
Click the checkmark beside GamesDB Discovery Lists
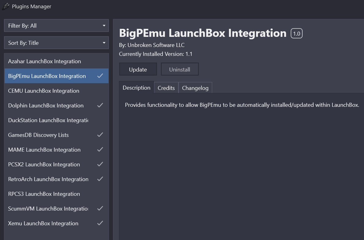(100, 135)
